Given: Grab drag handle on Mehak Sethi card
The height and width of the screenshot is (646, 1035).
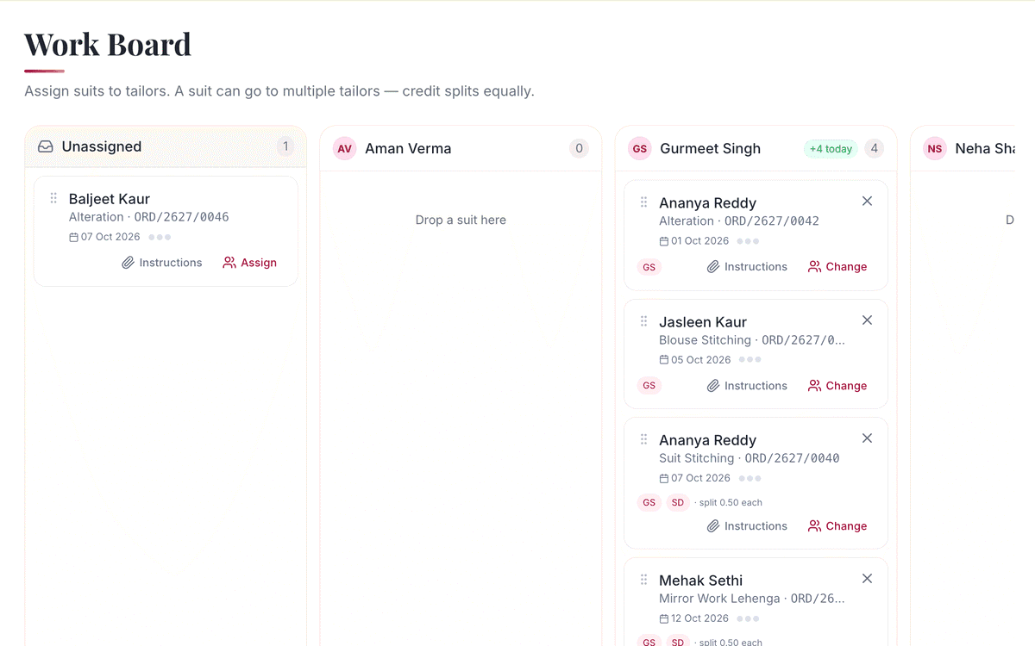Looking at the screenshot, I should (643, 580).
